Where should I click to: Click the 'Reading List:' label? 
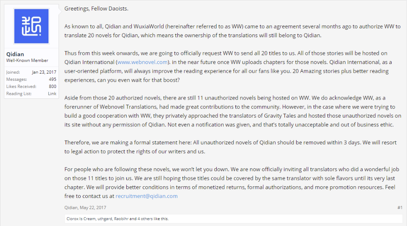tap(19, 94)
